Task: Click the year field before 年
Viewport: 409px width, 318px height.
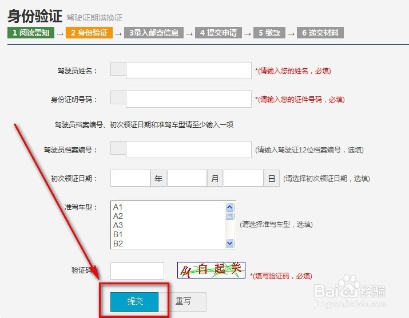Action: [130, 178]
